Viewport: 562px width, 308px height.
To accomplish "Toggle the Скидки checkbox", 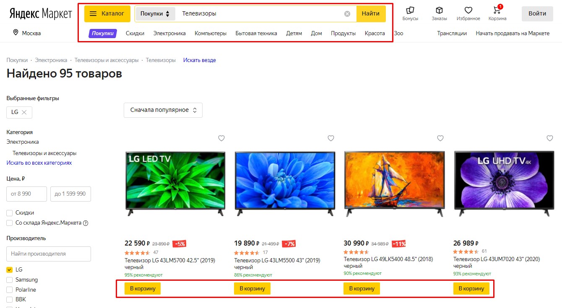I will (x=9, y=213).
